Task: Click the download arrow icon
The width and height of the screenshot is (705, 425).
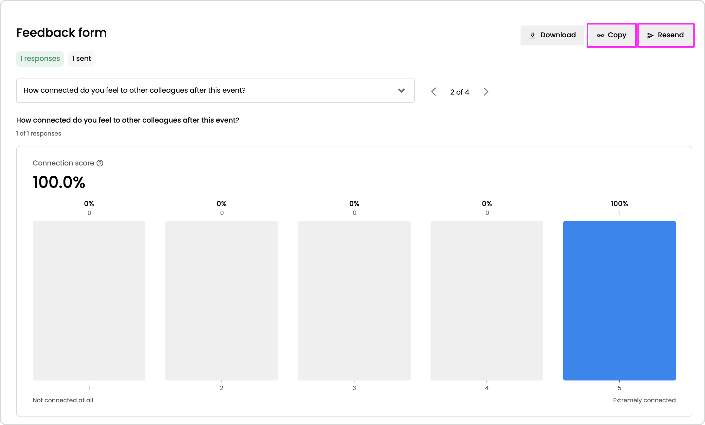Action: [x=532, y=35]
